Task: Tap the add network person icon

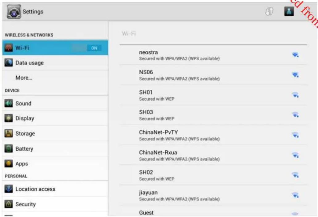Action: pyautogui.click(x=289, y=11)
